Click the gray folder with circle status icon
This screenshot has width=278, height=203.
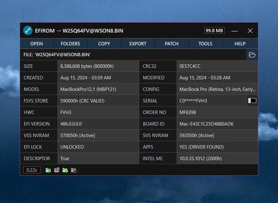click(x=73, y=170)
